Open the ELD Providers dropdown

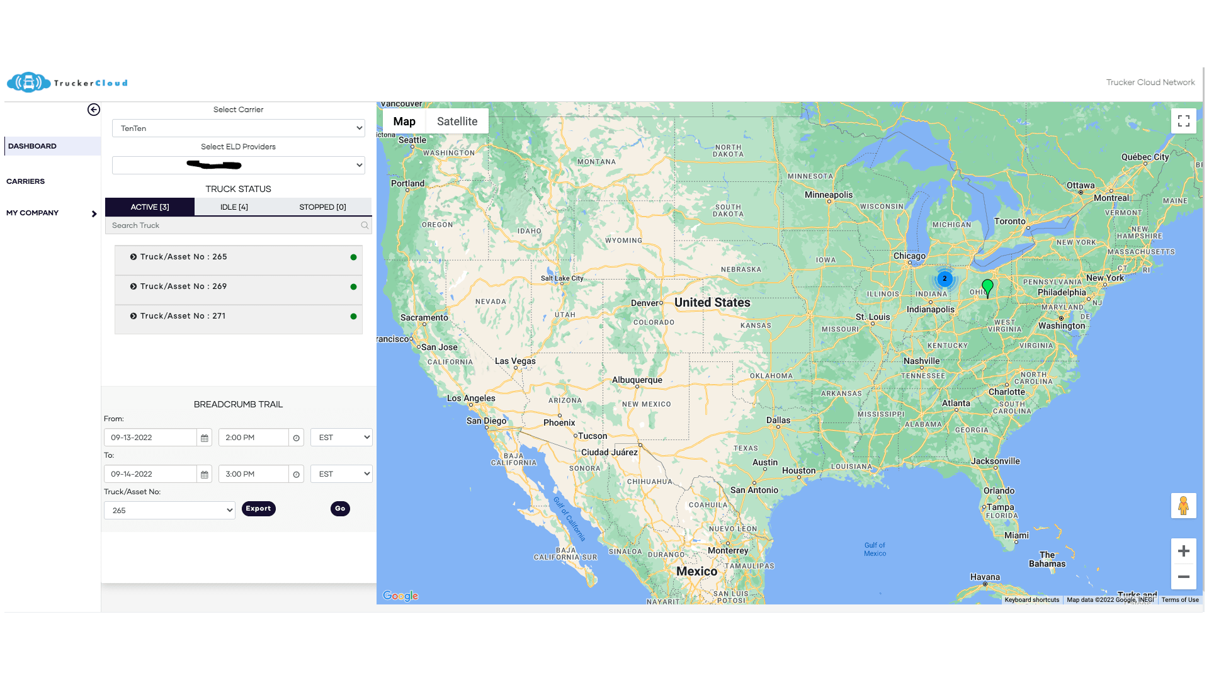[238, 166]
